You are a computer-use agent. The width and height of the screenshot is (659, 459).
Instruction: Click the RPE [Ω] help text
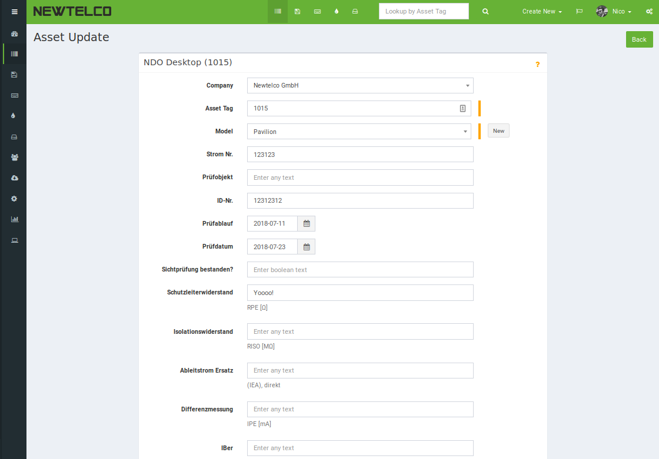pos(257,307)
